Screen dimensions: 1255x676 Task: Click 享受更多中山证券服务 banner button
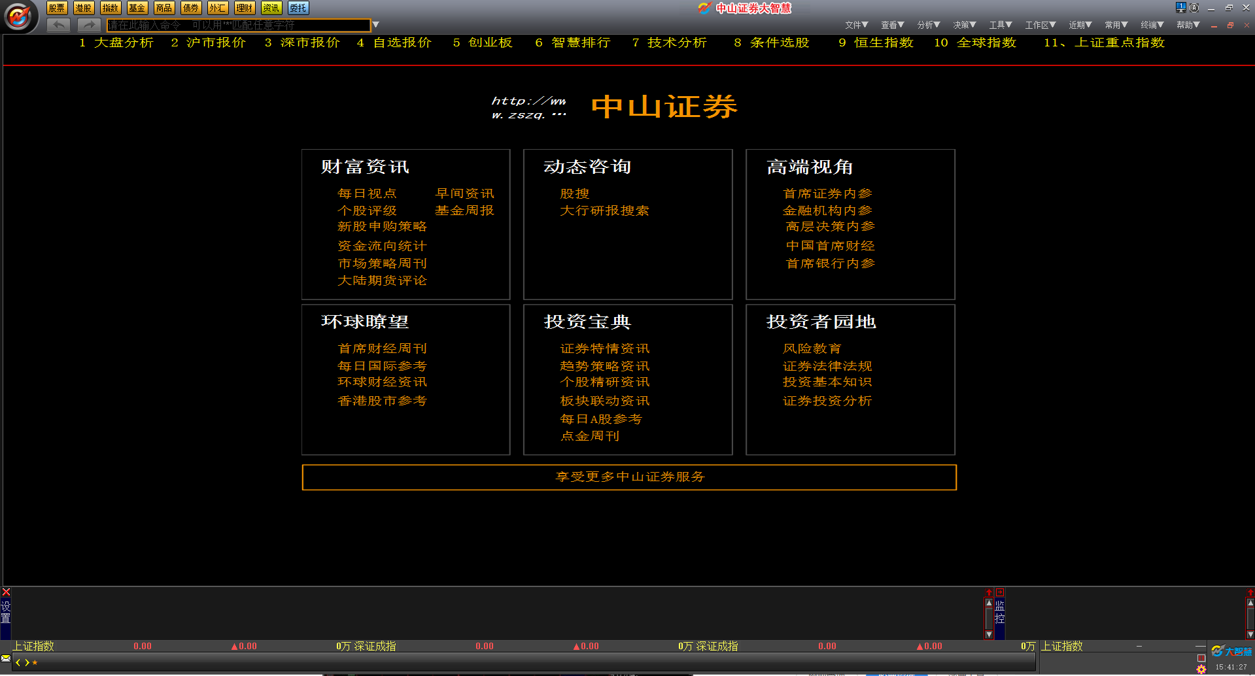[629, 477]
